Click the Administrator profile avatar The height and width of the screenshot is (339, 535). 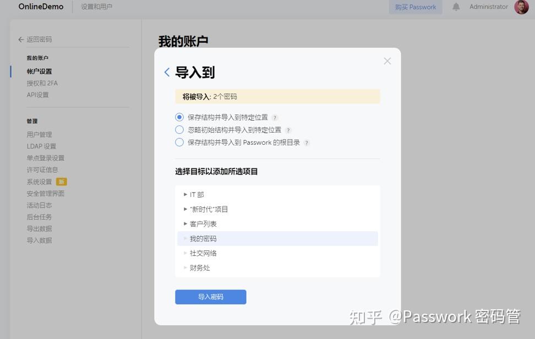[521, 7]
